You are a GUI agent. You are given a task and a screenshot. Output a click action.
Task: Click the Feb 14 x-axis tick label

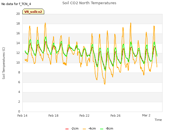[22, 116]
